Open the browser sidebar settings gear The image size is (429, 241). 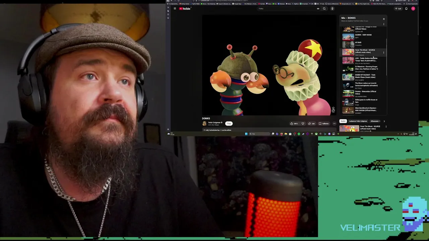[168, 129]
